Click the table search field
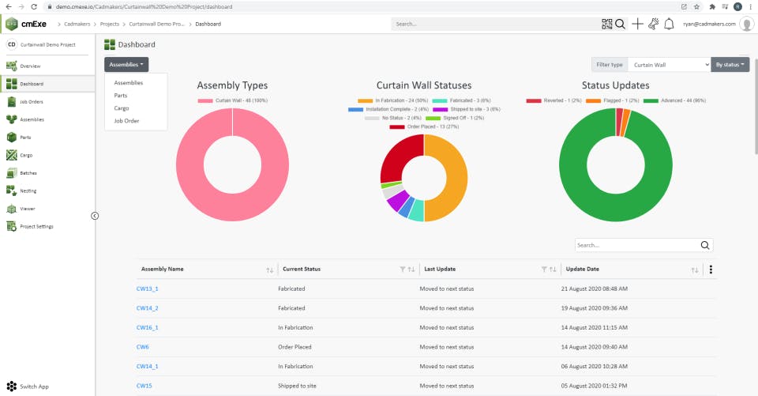The image size is (758, 396). [636, 245]
